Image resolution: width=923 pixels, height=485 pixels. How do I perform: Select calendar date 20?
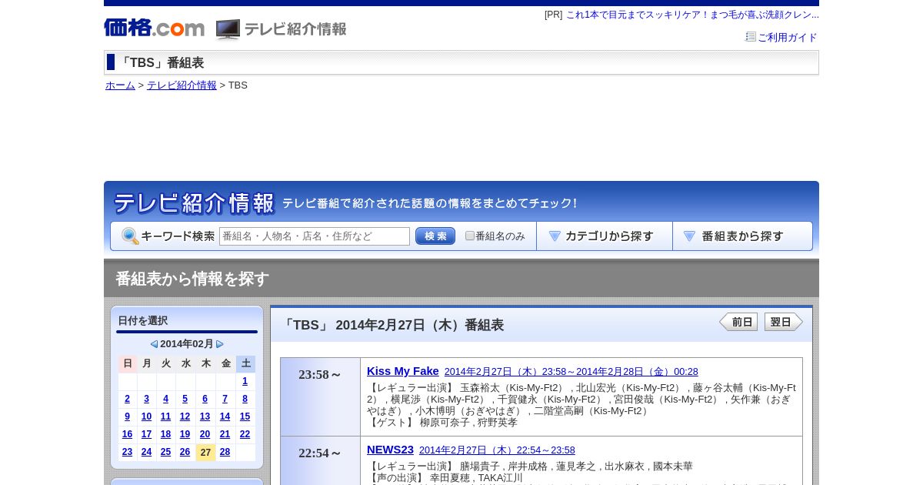205,434
